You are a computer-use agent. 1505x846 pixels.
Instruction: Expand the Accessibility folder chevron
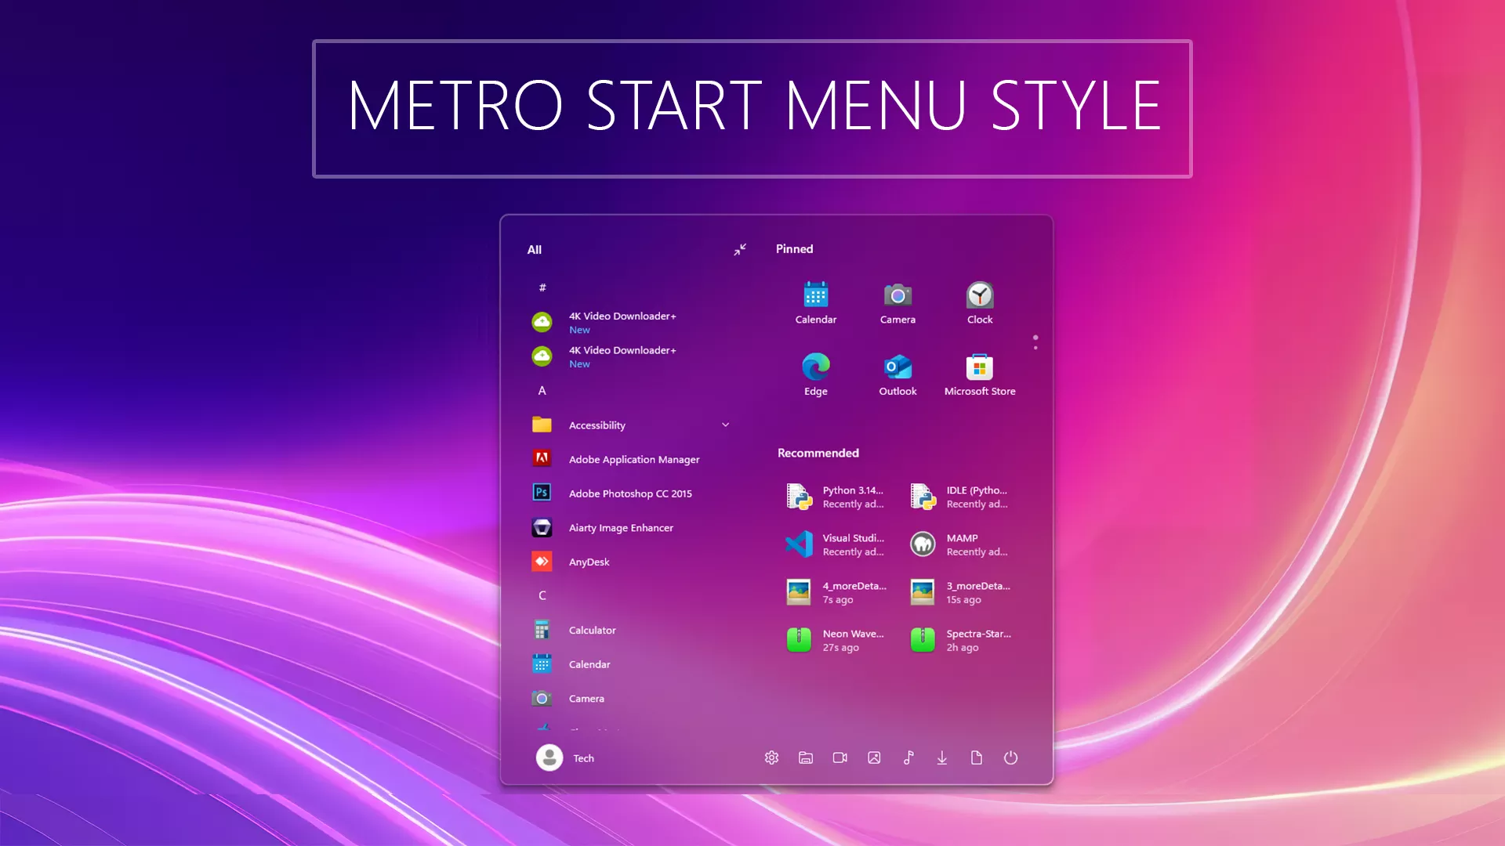(x=725, y=425)
